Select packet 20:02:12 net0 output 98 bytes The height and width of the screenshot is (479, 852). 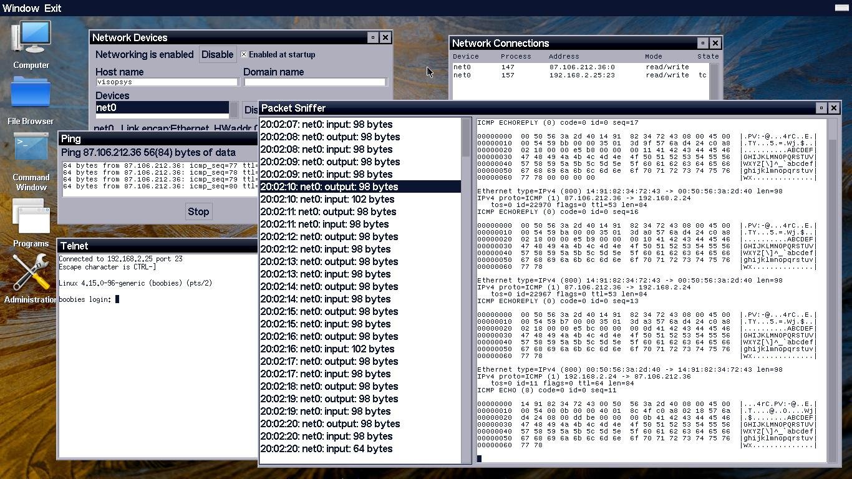click(x=361, y=236)
